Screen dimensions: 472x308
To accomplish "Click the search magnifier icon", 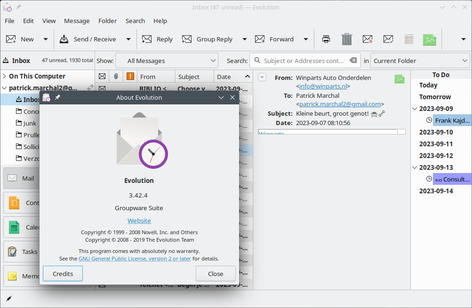I will coord(257,61).
